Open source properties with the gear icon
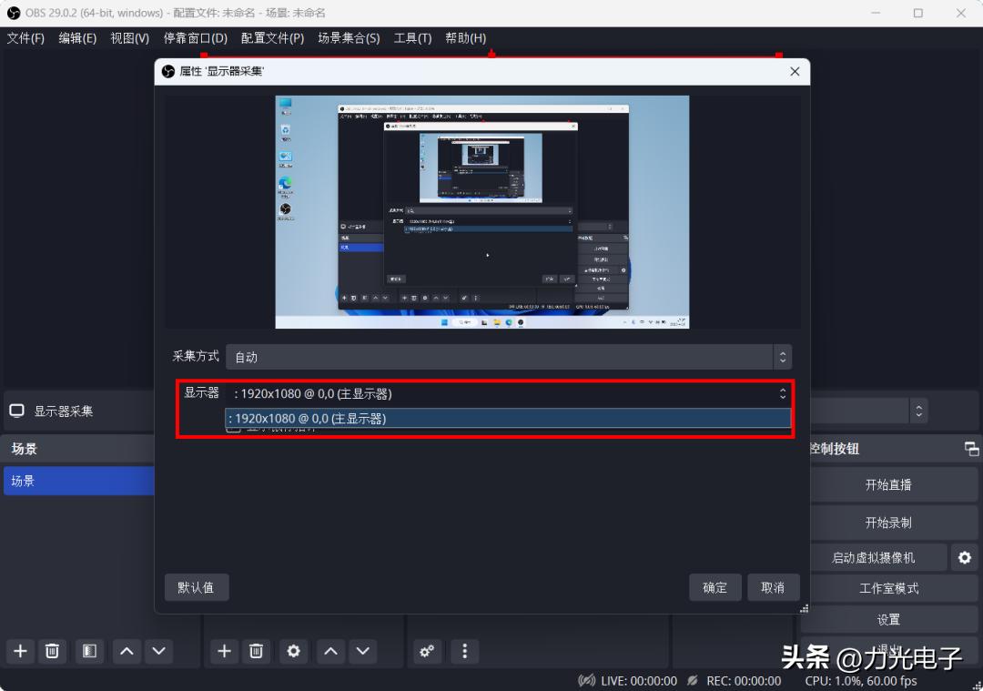The width and height of the screenshot is (983, 691). 293,651
